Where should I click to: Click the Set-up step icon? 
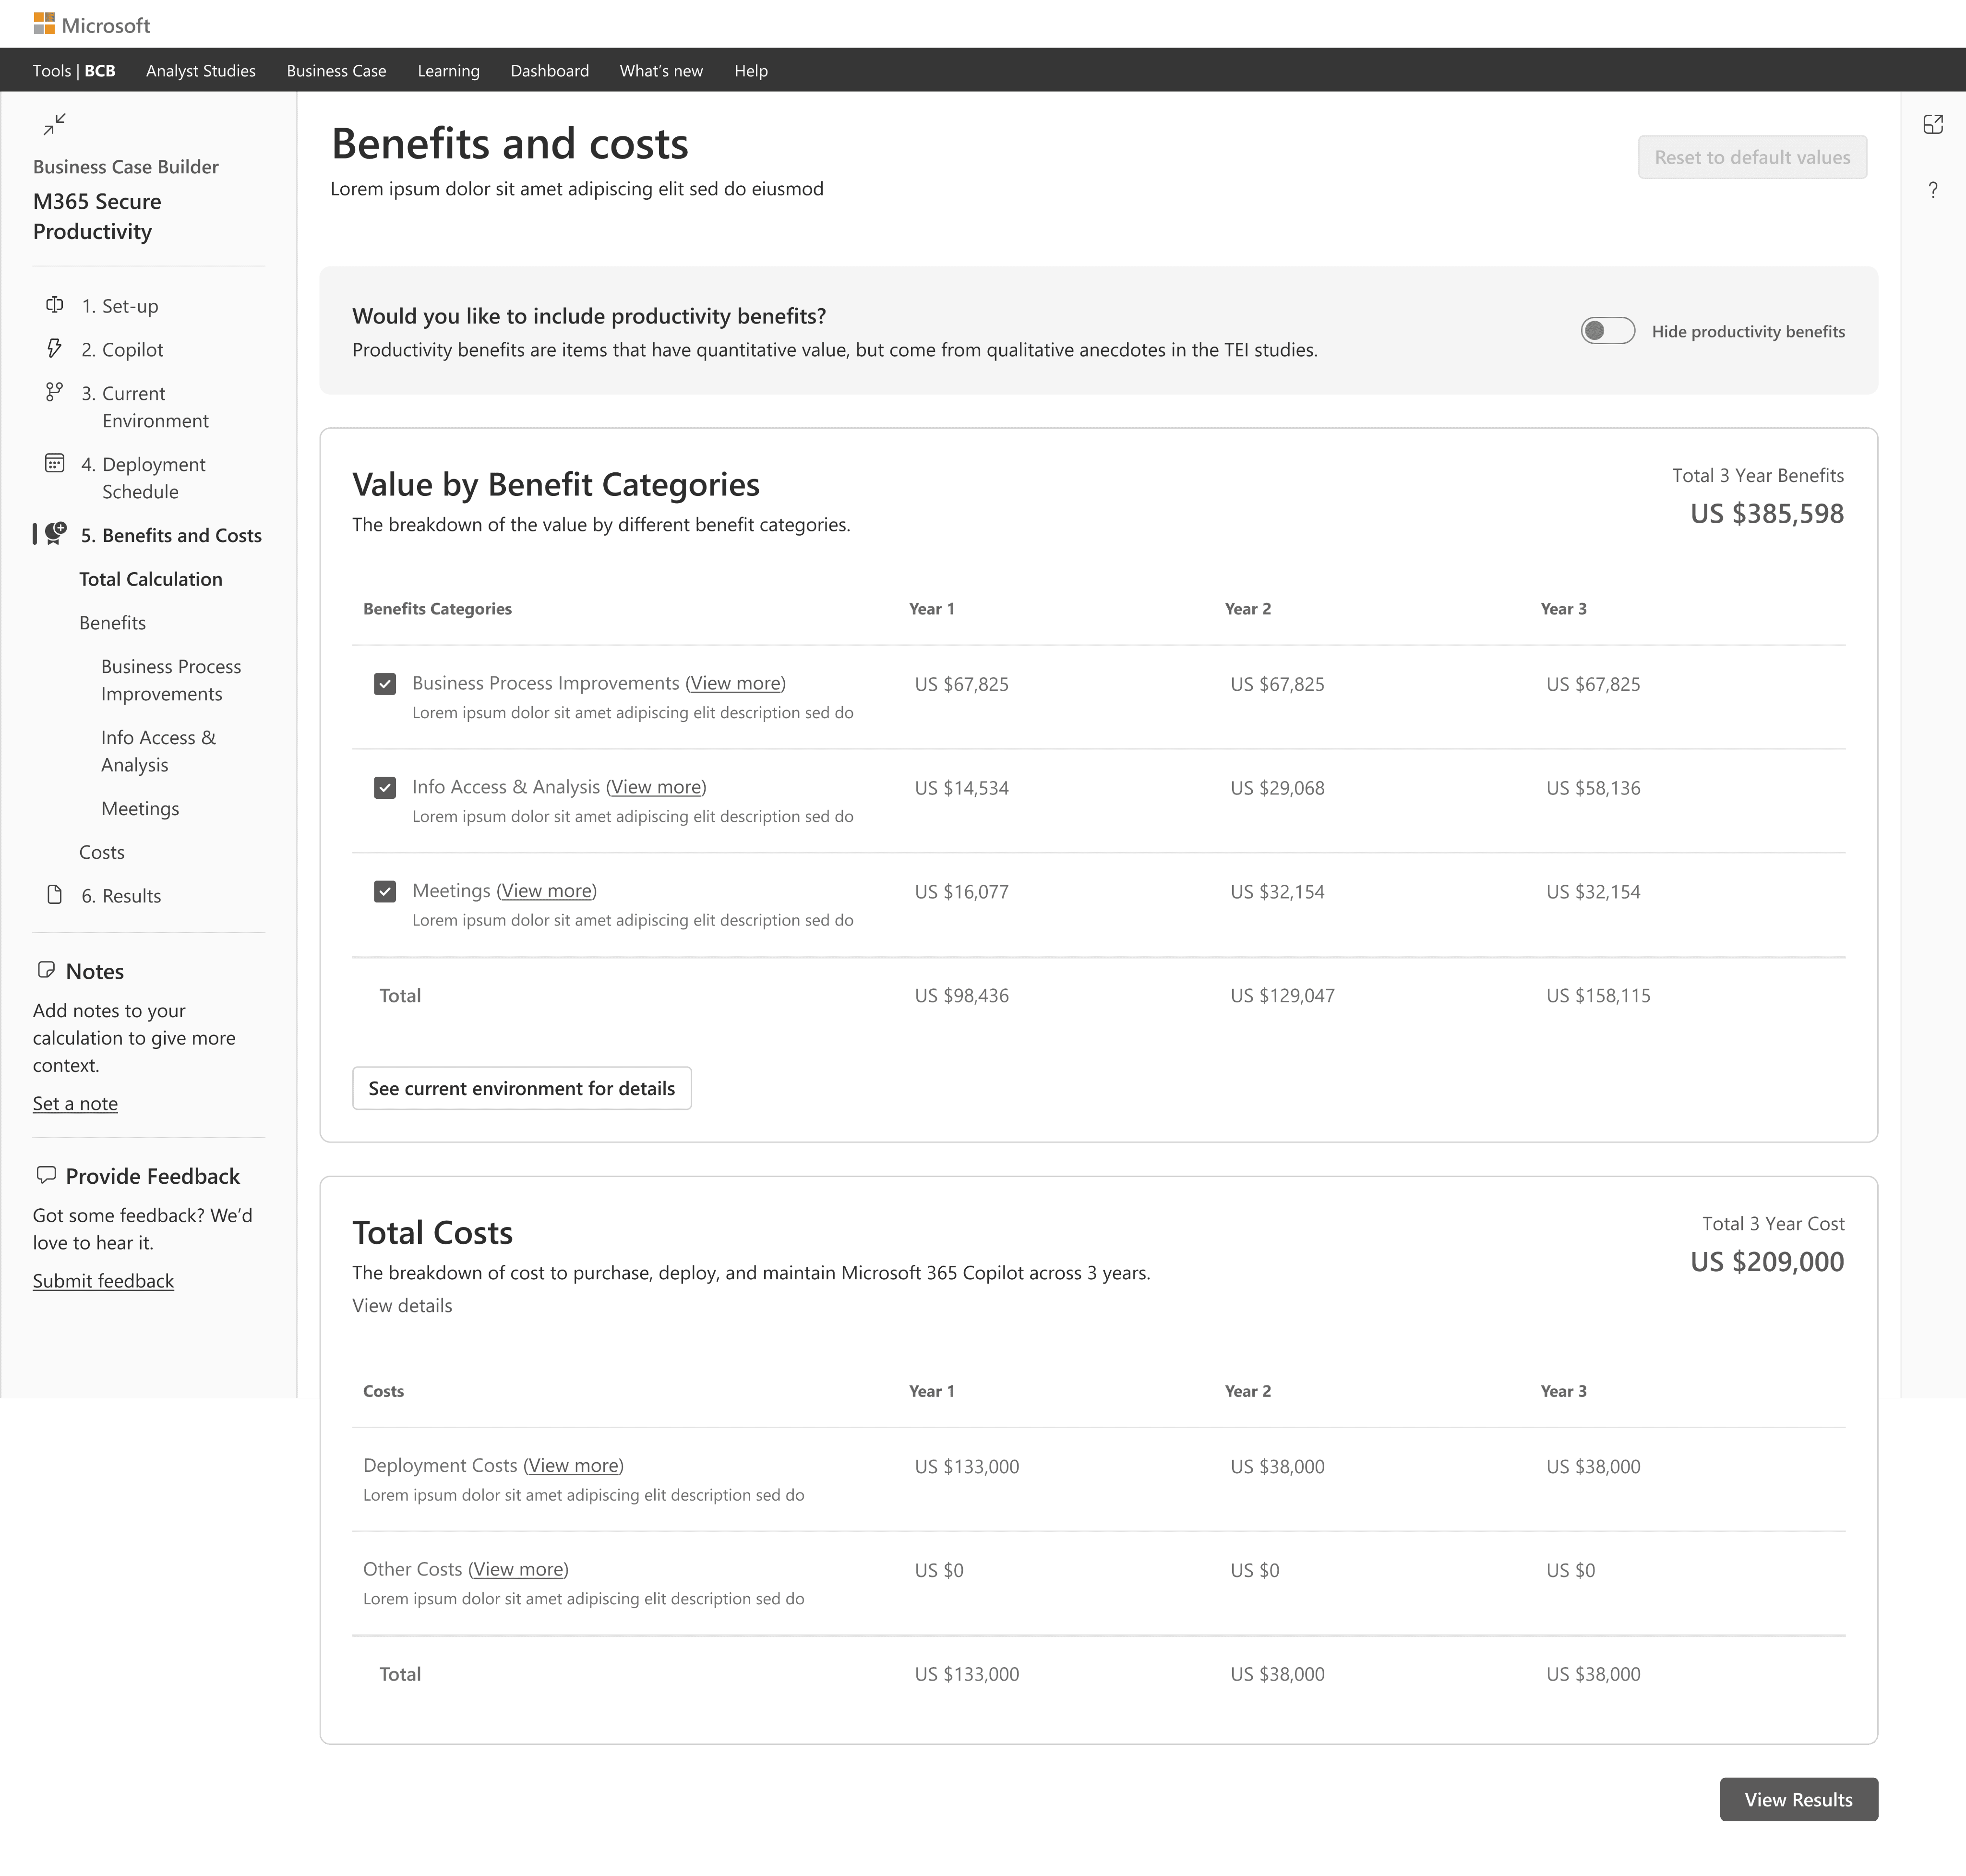(x=55, y=305)
